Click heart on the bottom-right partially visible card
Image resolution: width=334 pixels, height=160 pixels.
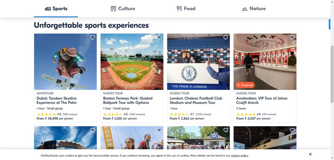[x=292, y=130]
